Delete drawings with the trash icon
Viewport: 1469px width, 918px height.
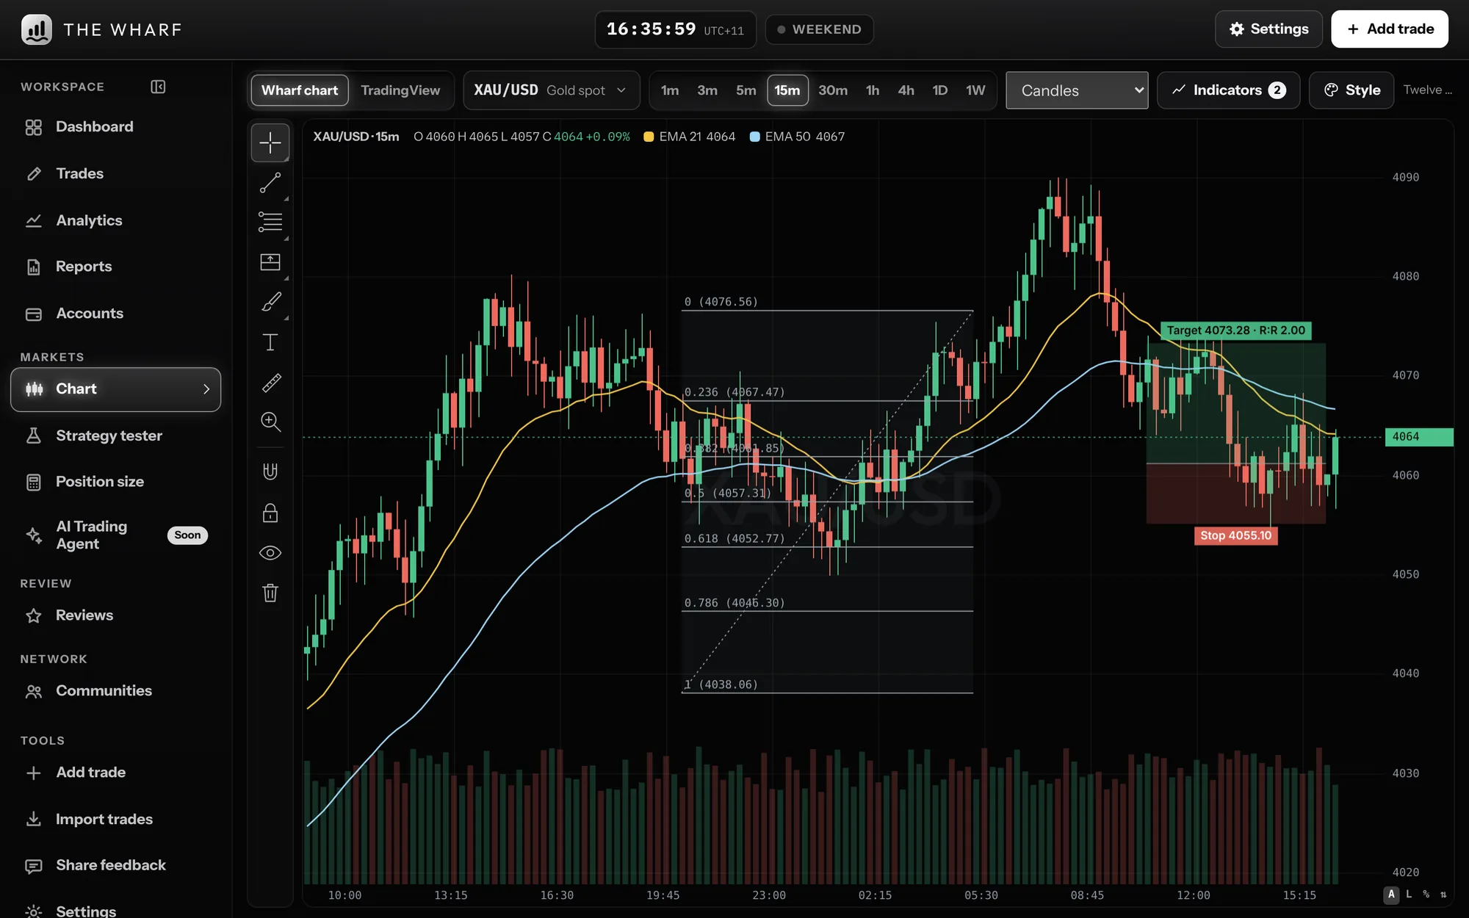pyautogui.click(x=270, y=593)
